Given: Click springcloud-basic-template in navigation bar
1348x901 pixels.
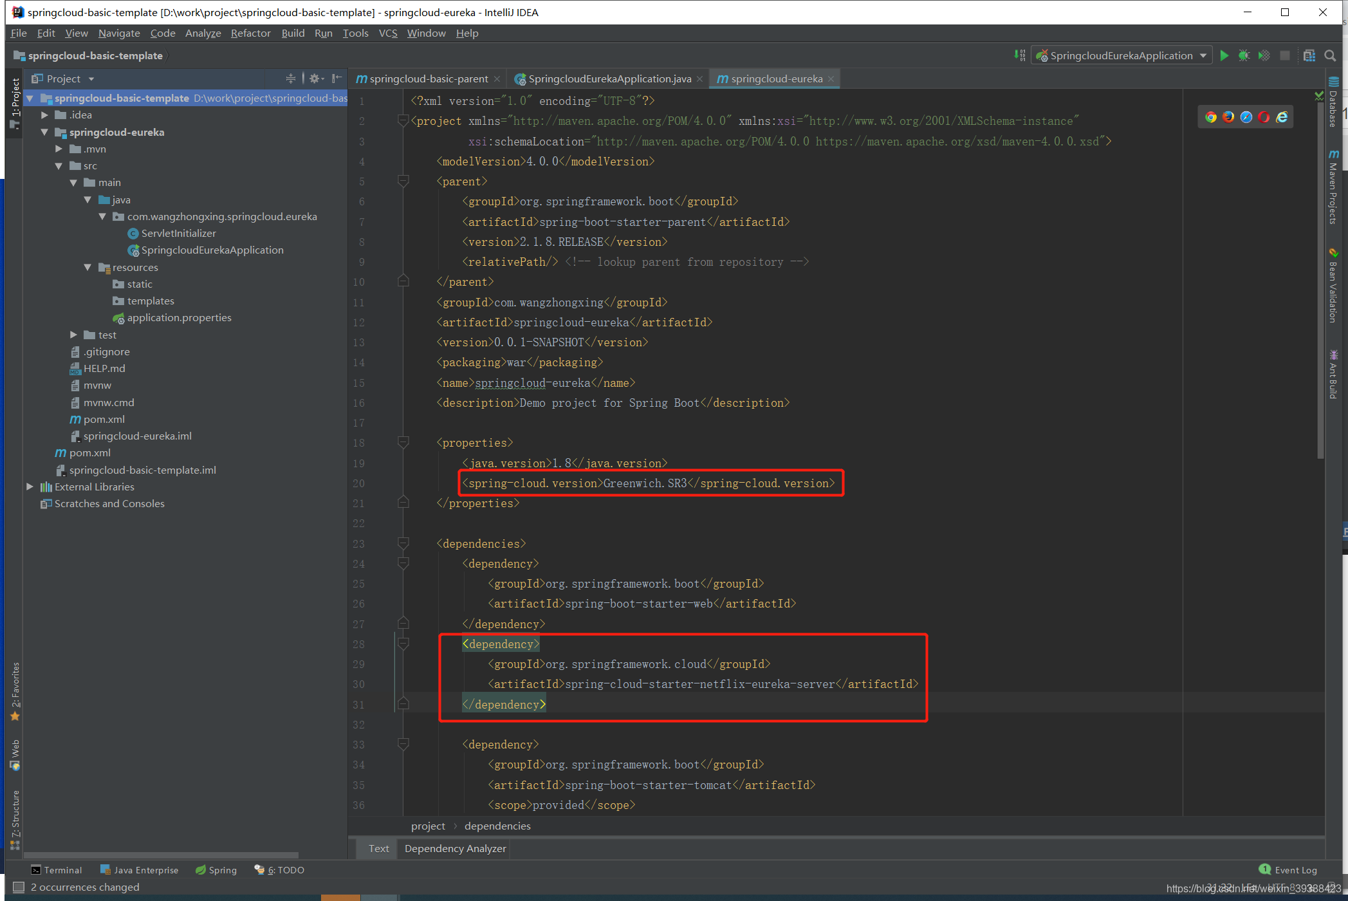Looking at the screenshot, I should click(x=95, y=56).
